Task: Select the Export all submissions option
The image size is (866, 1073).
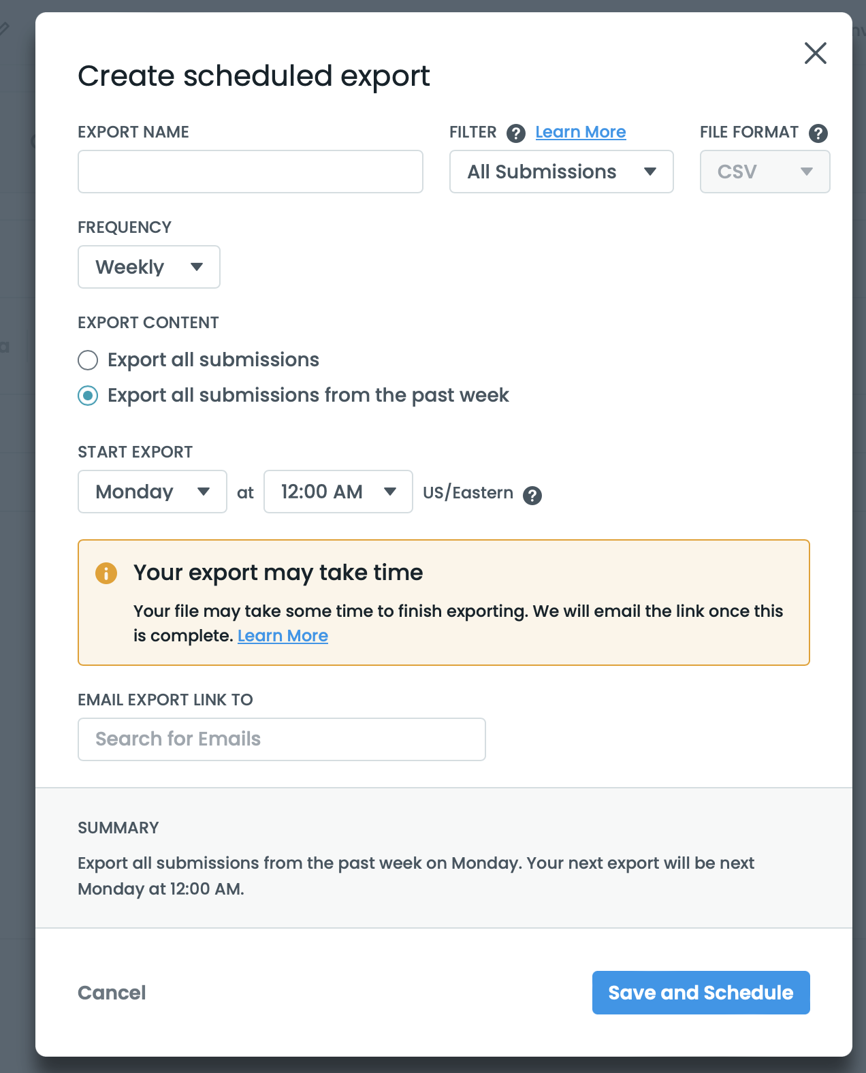Action: pos(88,360)
